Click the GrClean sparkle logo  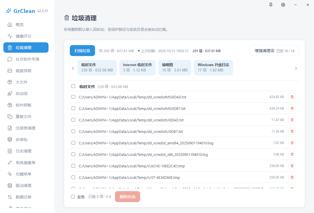tap(9, 11)
